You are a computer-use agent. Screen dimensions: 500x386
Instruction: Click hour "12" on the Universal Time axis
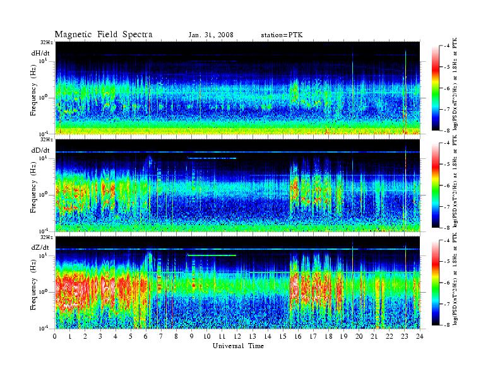point(237,336)
